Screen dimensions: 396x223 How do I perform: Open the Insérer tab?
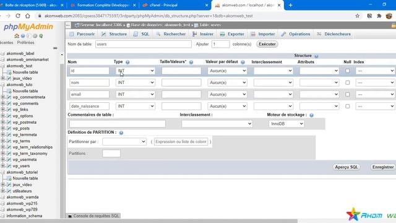pyautogui.click(x=203, y=34)
